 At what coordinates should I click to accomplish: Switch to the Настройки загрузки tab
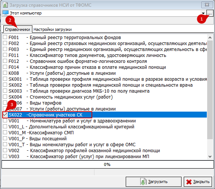click(52, 29)
